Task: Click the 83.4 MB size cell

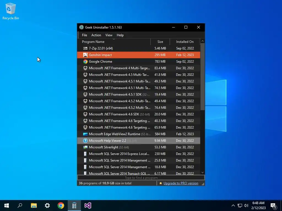Action: pyautogui.click(x=160, y=68)
